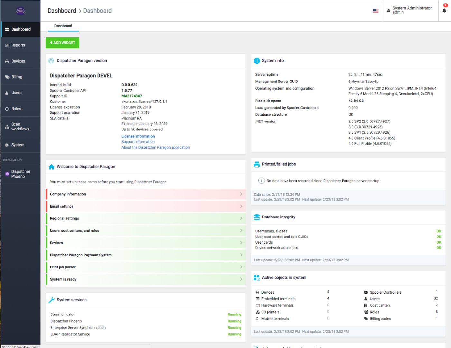Click the ADD WIDGET button

tap(62, 43)
